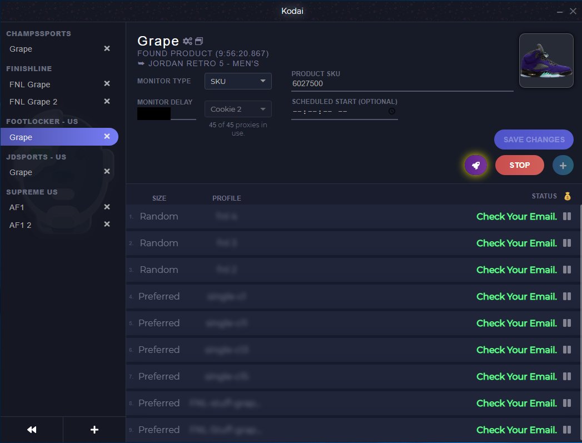Screen dimensions: 582x443
Task: Pause task 2 in the task list
Action: tap(567, 243)
